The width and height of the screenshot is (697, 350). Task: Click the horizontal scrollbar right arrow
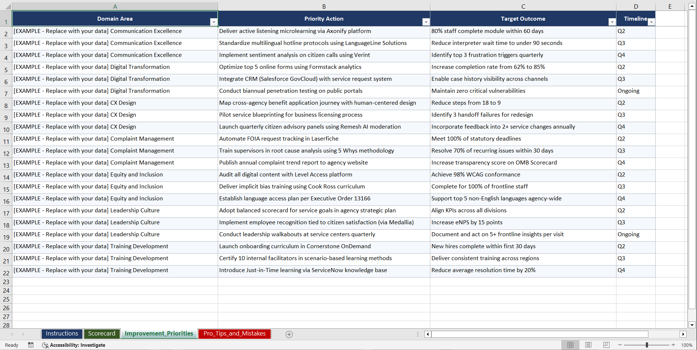(684, 334)
